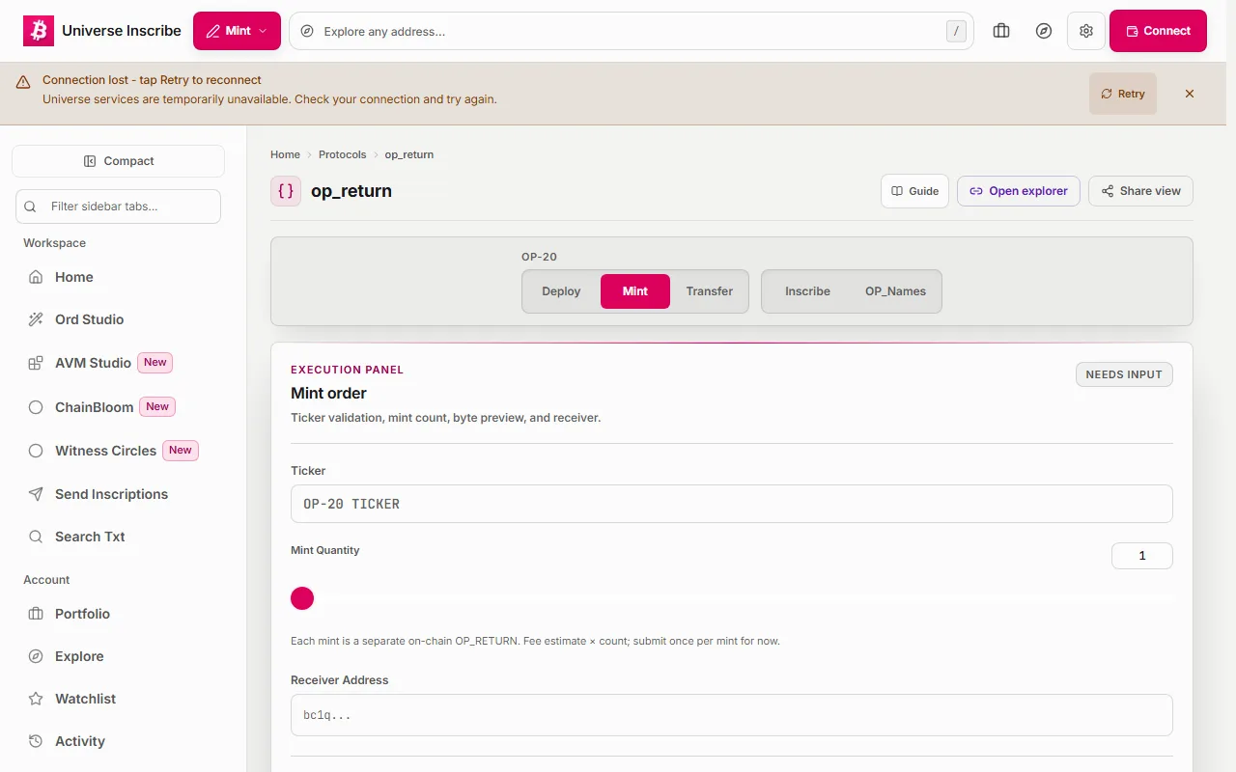The image size is (1236, 772).
Task: Click the Universe Inscribe Bitcoin logo
Action: coord(39,31)
